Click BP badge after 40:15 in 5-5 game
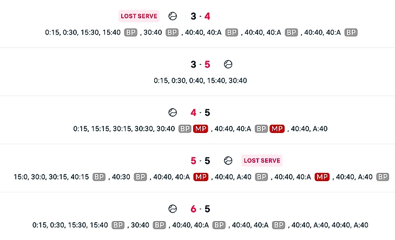 98,177
